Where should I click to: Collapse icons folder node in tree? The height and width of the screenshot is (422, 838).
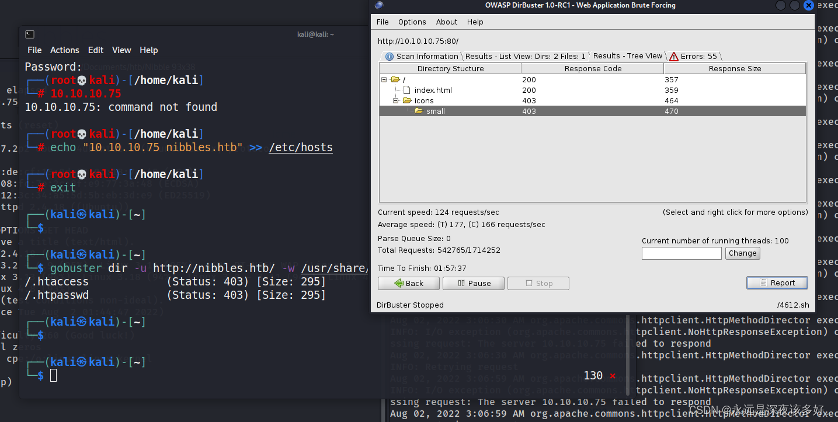396,100
